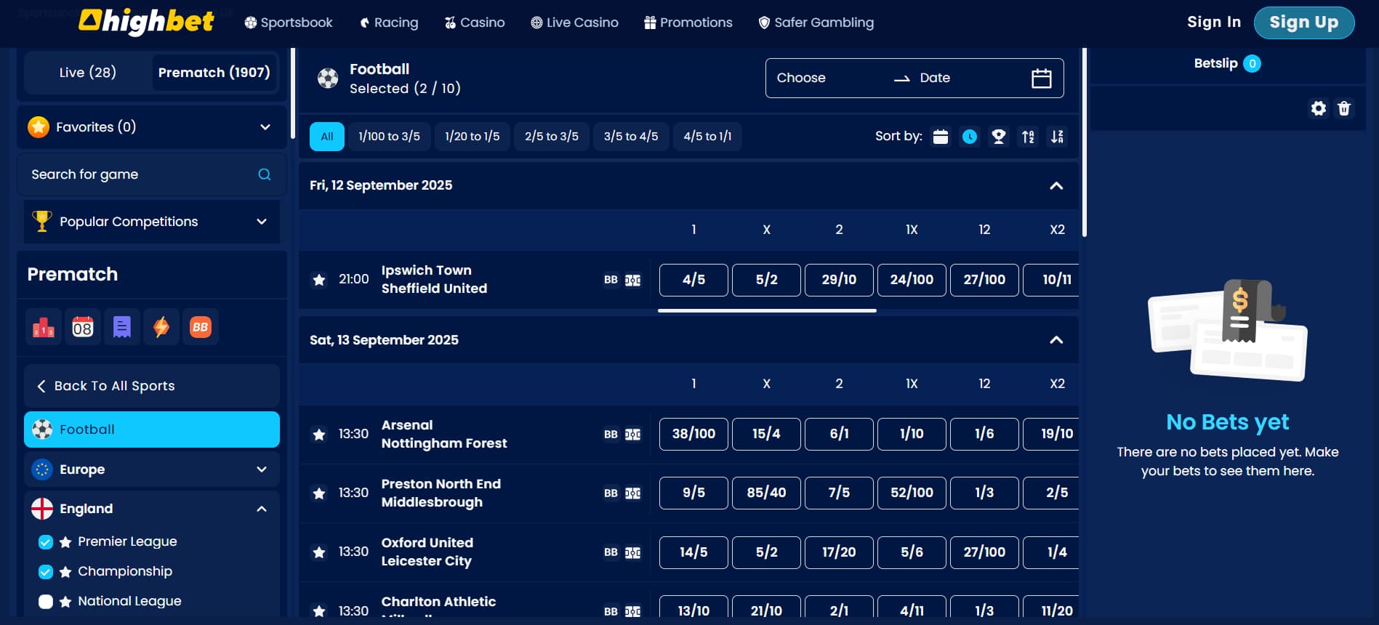Image resolution: width=1379 pixels, height=625 pixels.
Task: Focus the Search for game field
Action: (x=152, y=174)
